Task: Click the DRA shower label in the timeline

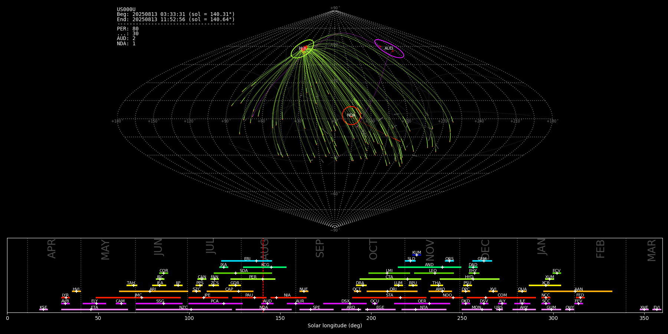Action: click(x=360, y=283)
